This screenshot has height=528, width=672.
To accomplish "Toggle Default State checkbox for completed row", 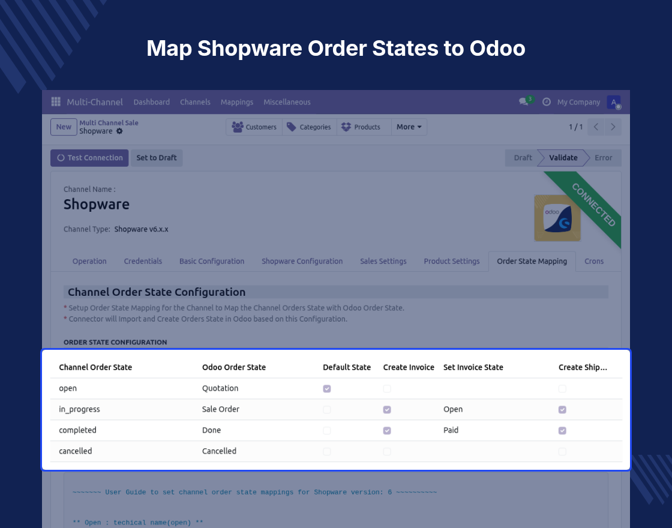I will click(x=327, y=430).
